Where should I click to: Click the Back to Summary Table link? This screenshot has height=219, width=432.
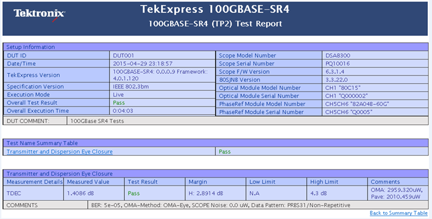coord(399,213)
